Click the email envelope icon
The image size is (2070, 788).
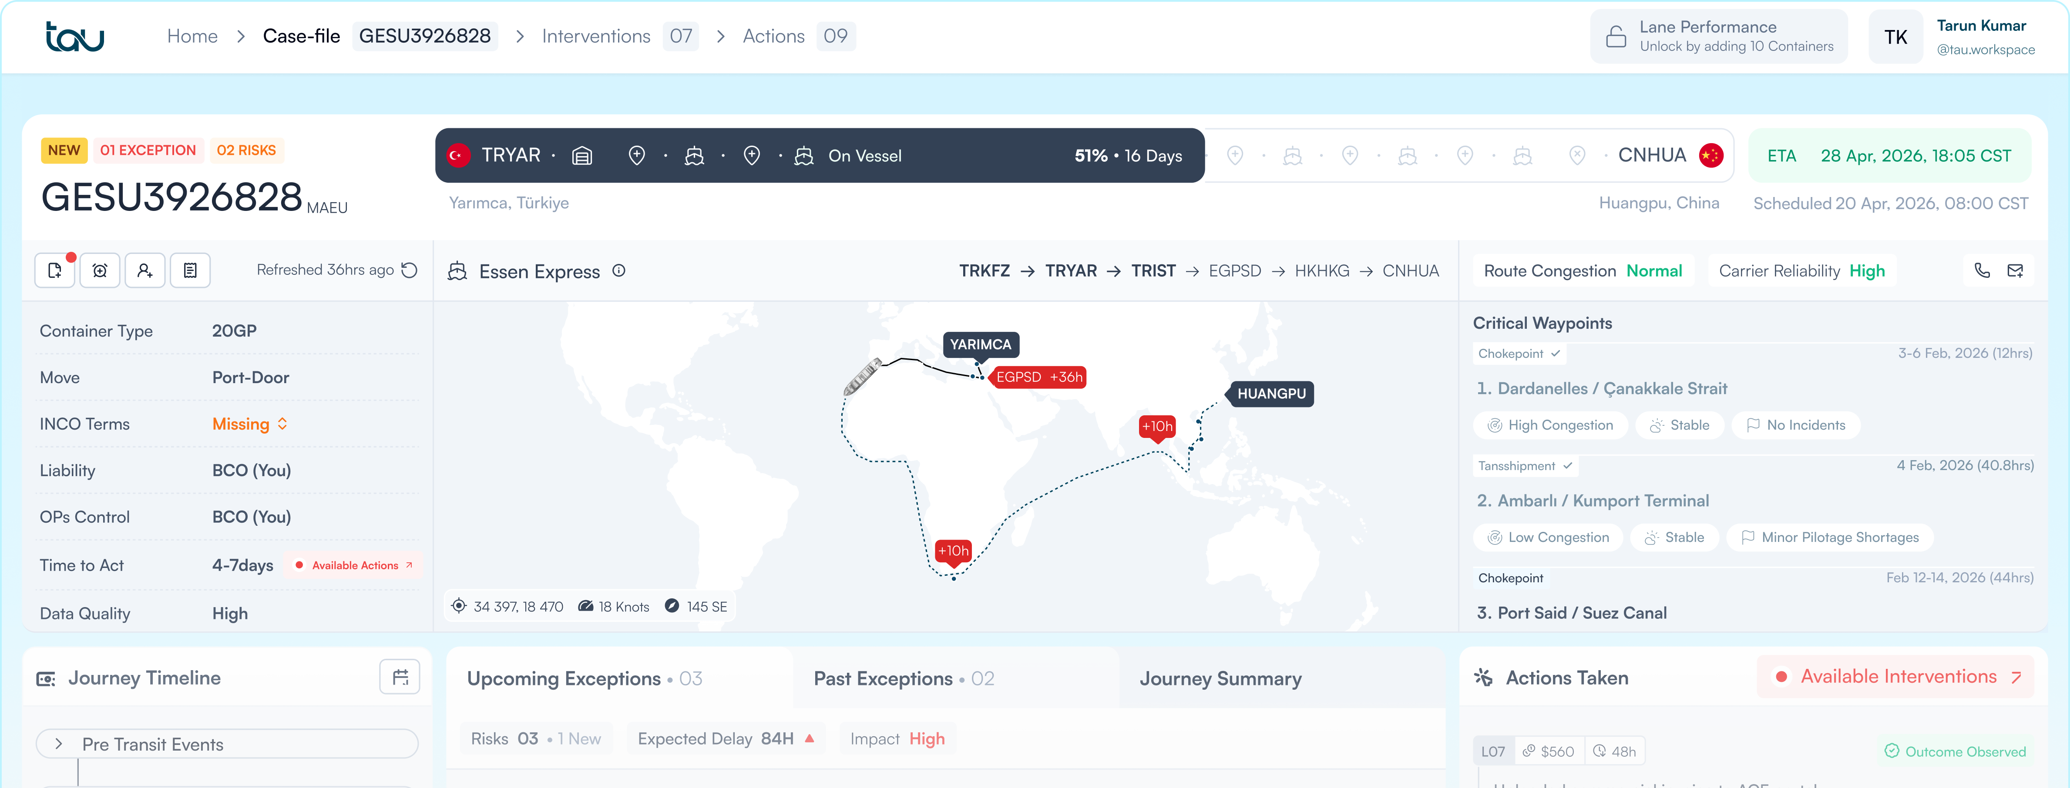pos(2015,270)
